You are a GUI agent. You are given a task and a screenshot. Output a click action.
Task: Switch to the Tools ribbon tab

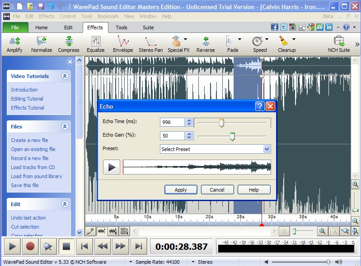(x=122, y=28)
